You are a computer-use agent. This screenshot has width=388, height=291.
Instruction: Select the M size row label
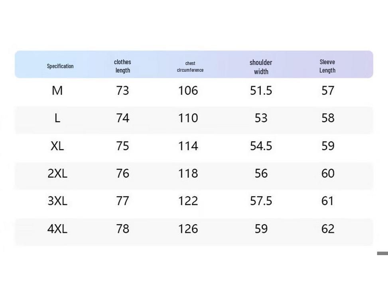57,90
